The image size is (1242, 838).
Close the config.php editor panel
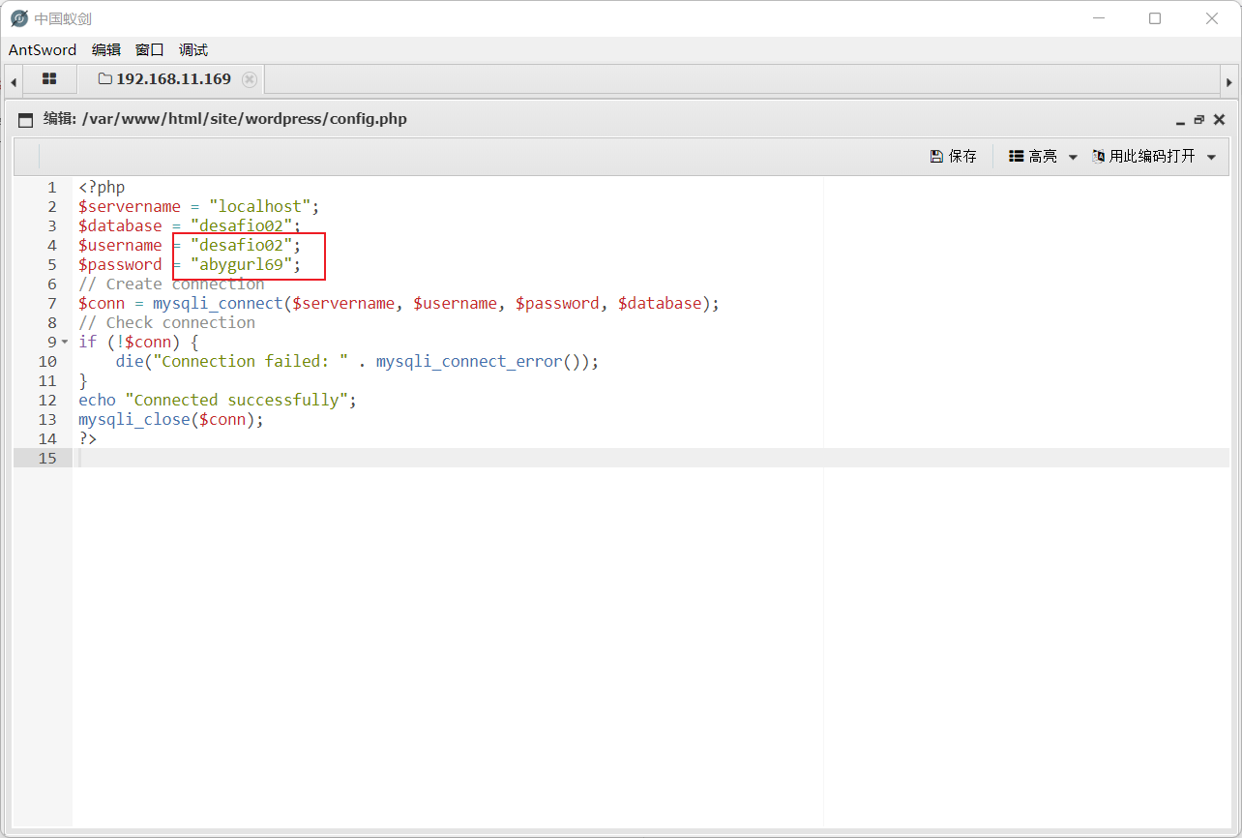pos(1219,120)
